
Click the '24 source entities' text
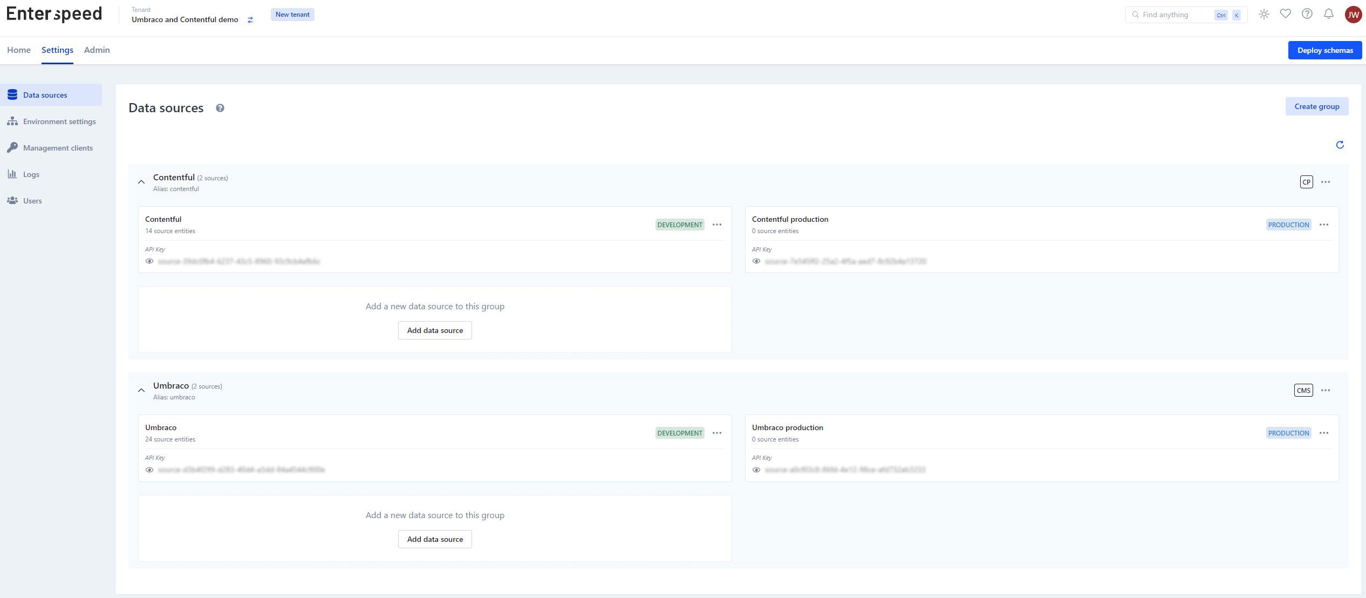170,439
